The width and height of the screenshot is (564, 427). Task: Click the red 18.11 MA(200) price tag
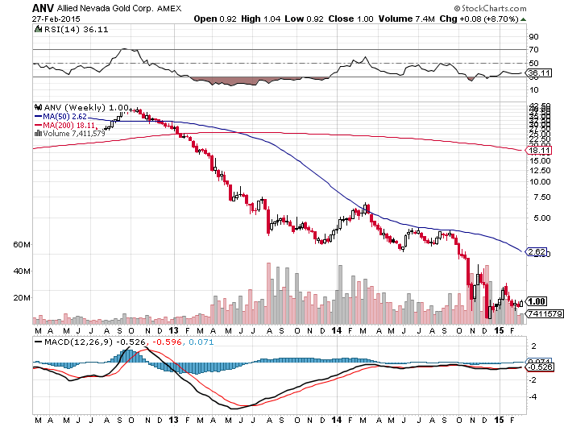539,151
